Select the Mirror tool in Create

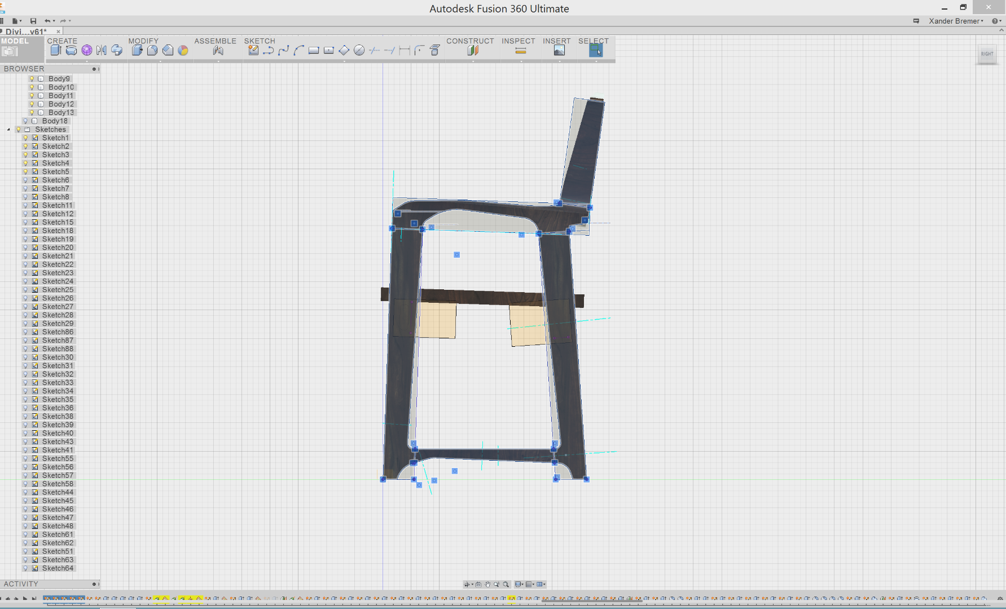(102, 50)
